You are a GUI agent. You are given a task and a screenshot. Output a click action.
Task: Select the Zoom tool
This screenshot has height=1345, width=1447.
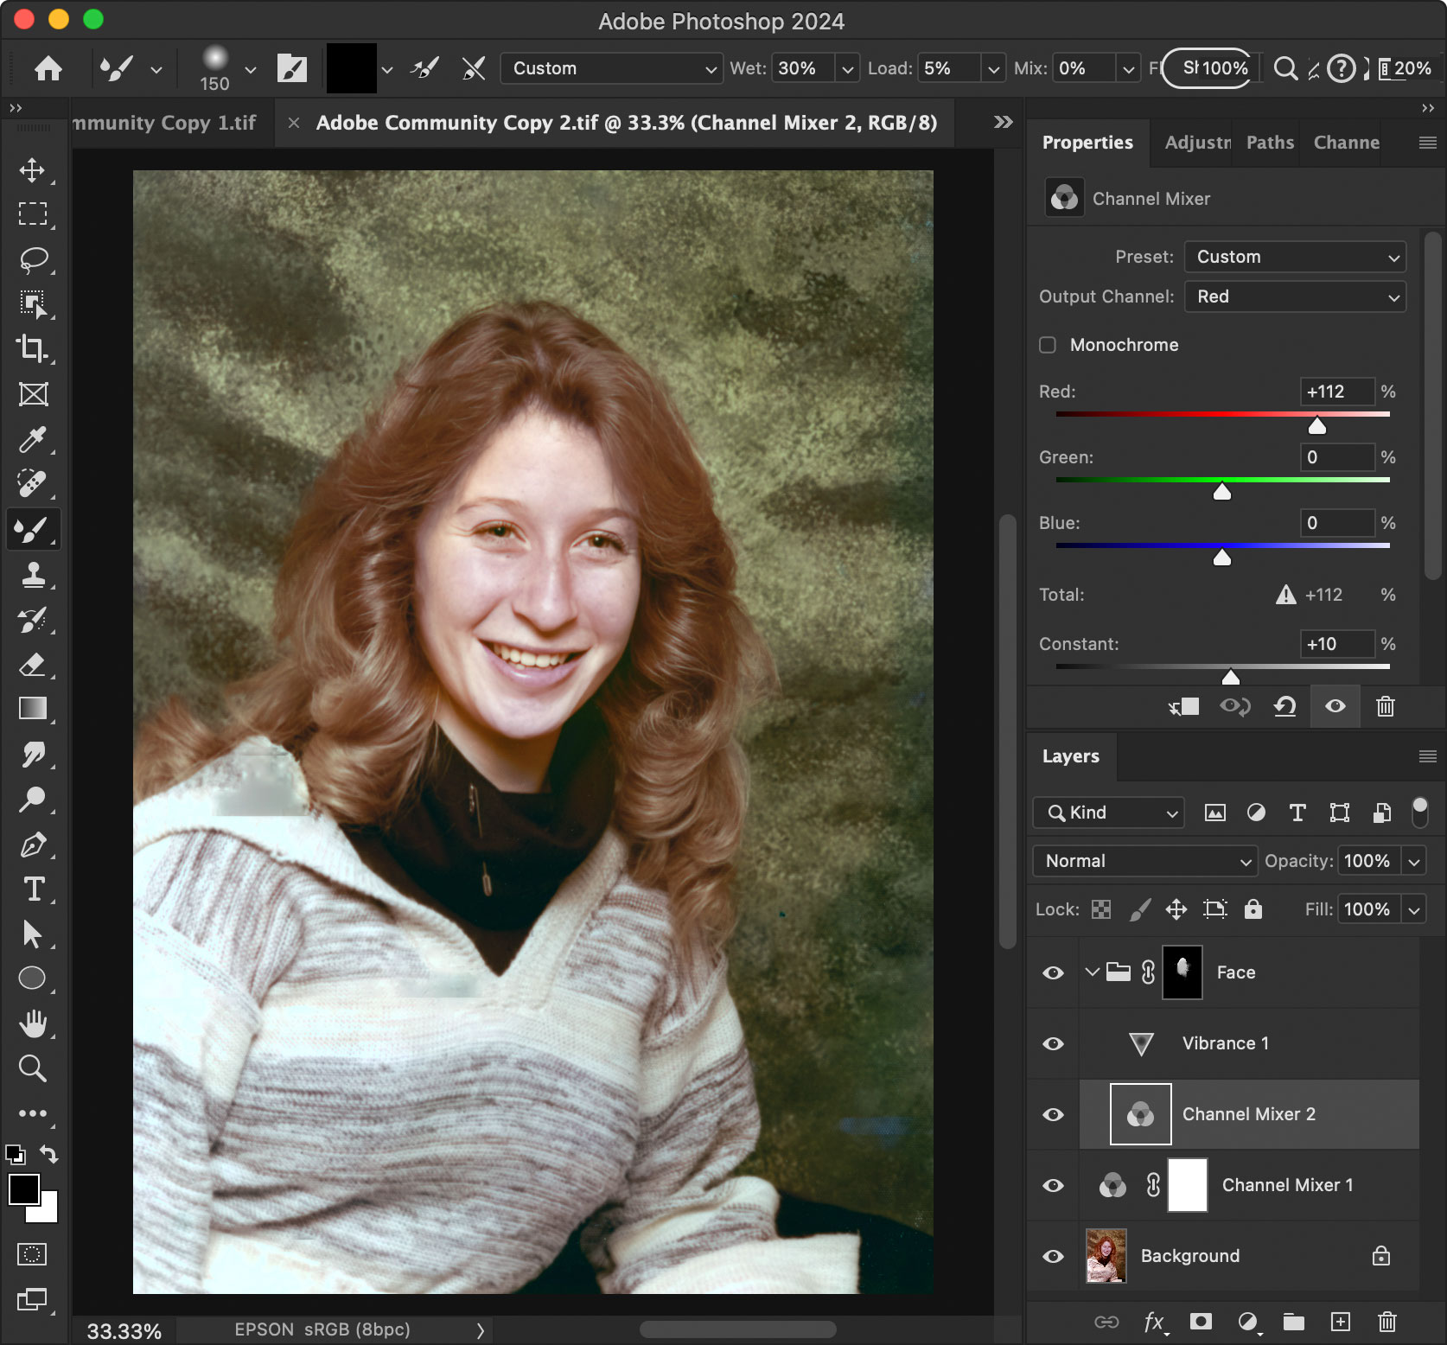[x=32, y=1069]
